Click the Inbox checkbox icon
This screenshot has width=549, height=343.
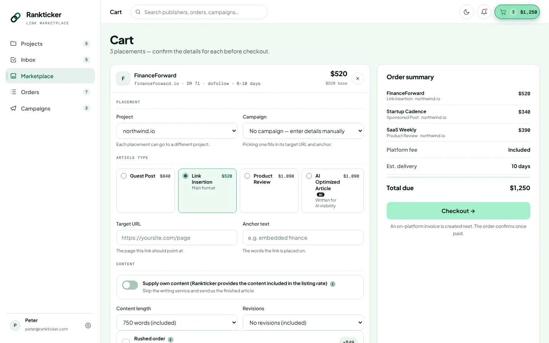(x=13, y=60)
